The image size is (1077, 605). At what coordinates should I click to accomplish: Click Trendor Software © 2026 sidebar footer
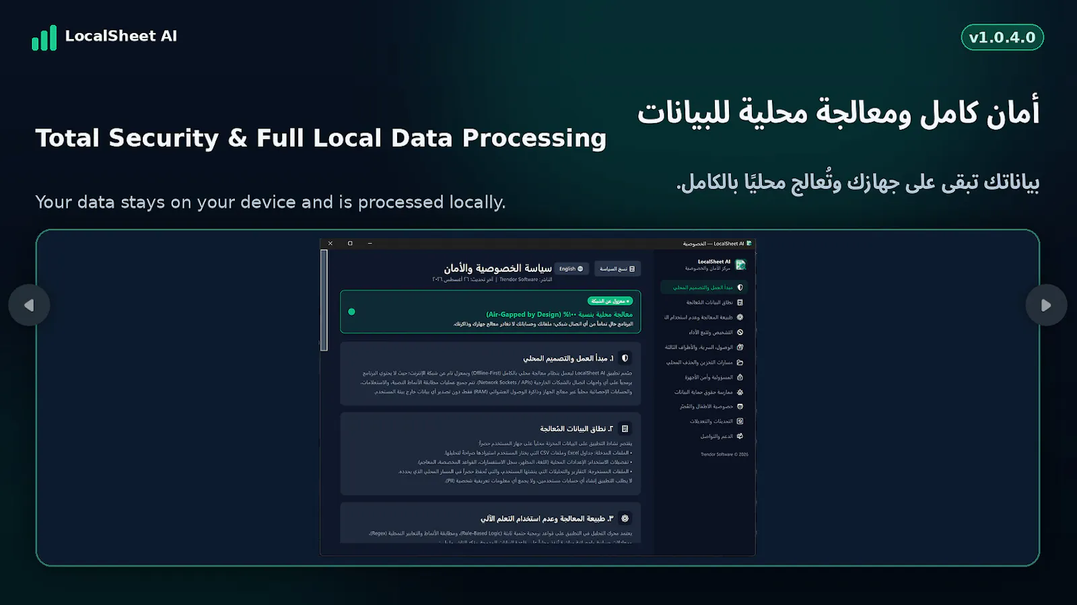724,454
